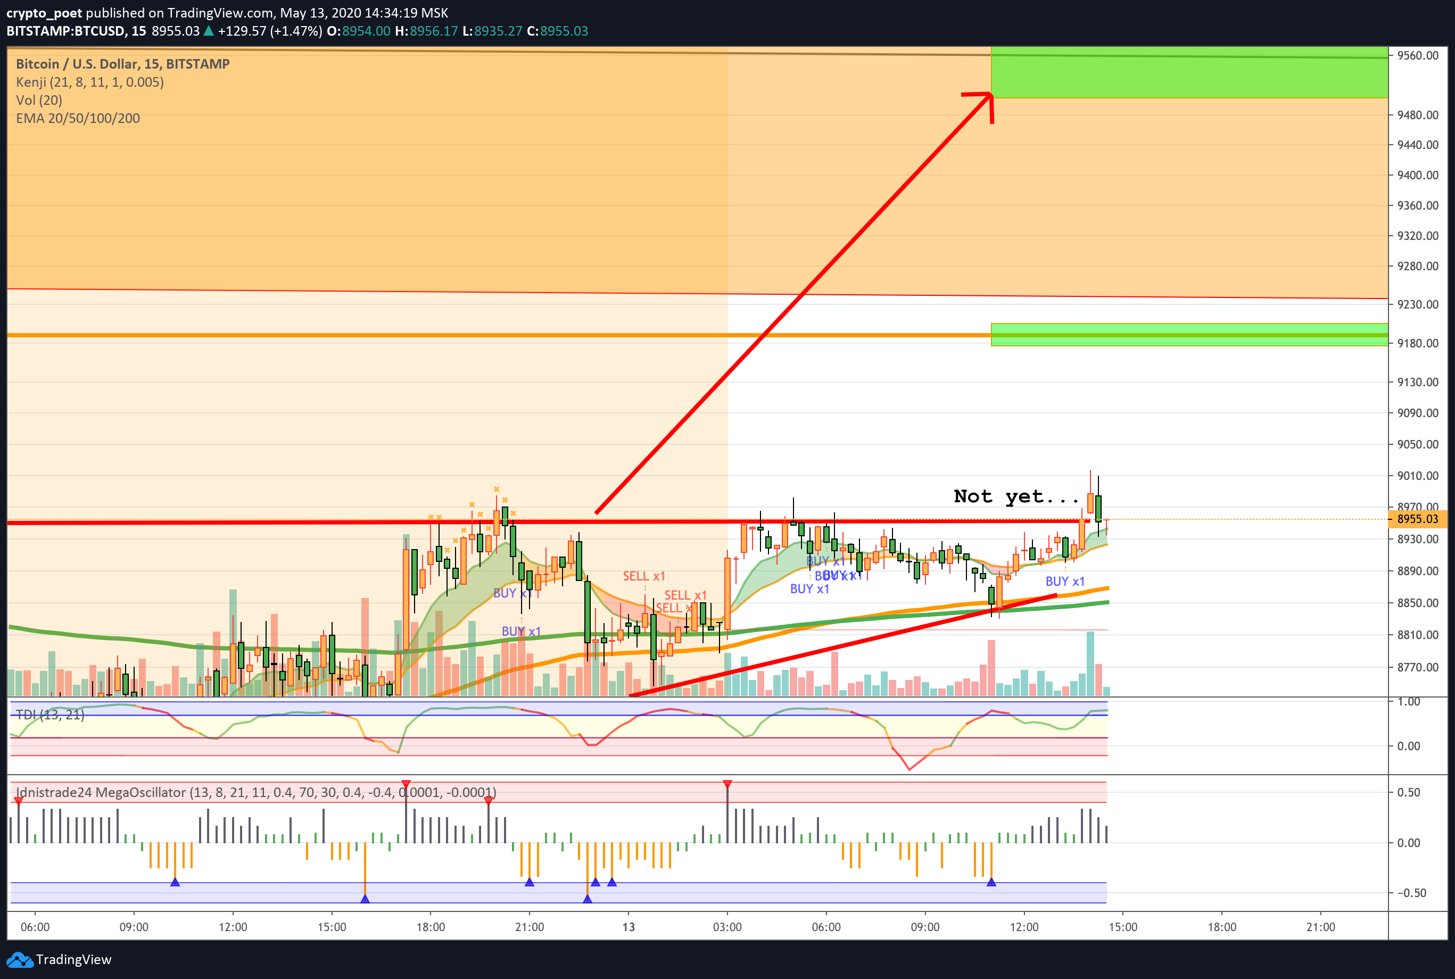The width and height of the screenshot is (1455, 979).
Task: Click the O:8954.00 open value
Action: click(359, 31)
